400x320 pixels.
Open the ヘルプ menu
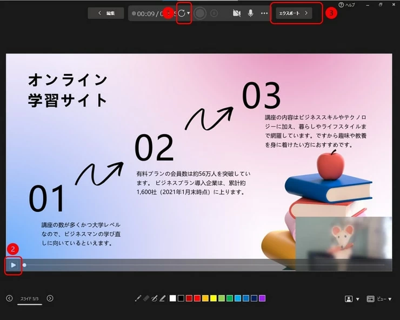point(346,5)
